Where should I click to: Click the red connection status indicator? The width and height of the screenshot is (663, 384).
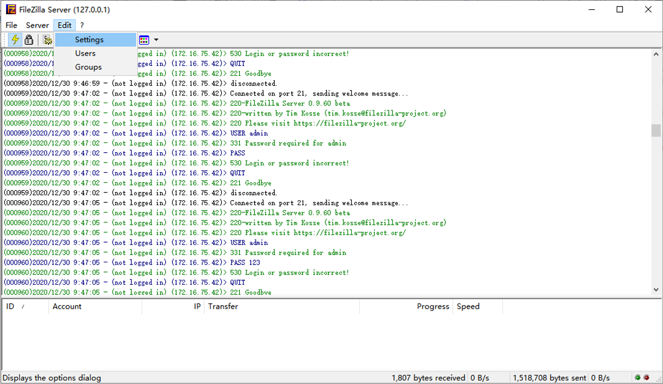click(x=646, y=377)
